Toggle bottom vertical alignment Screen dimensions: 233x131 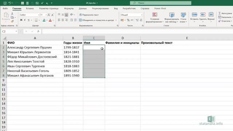coord(66,15)
